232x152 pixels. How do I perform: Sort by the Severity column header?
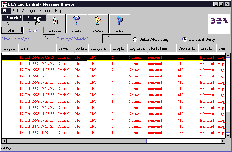pos(65,48)
